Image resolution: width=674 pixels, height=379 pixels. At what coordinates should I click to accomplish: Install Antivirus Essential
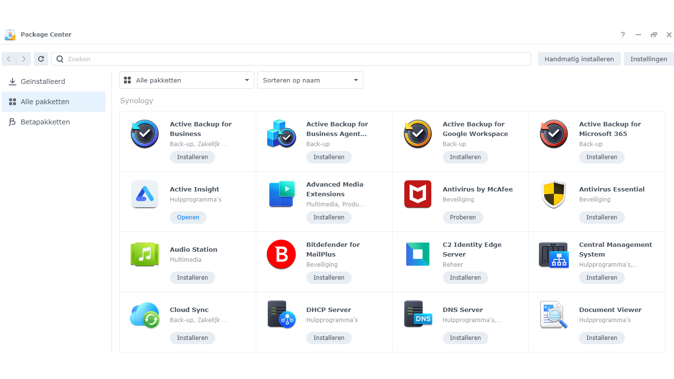tap(602, 217)
